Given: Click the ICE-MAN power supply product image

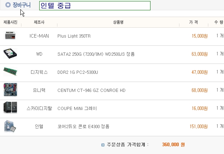Looking at the screenshot, I should (10, 35).
